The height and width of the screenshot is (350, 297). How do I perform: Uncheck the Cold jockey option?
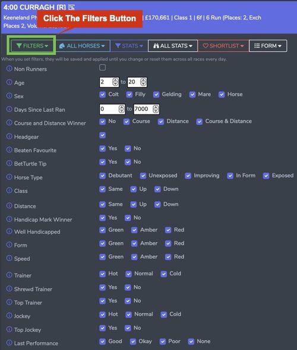click(164, 314)
